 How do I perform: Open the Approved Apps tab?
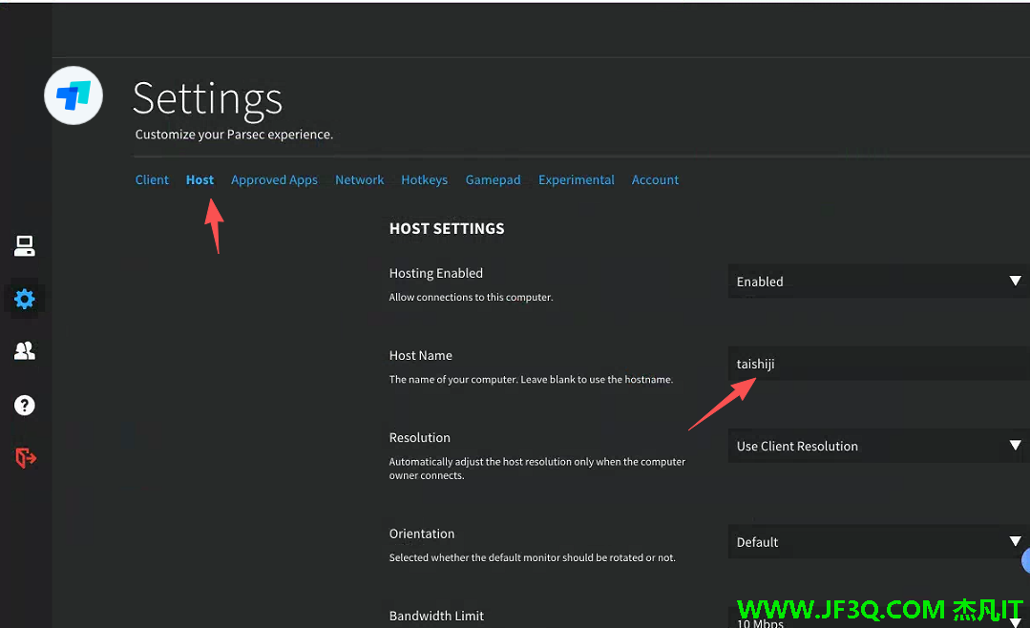pyautogui.click(x=274, y=179)
